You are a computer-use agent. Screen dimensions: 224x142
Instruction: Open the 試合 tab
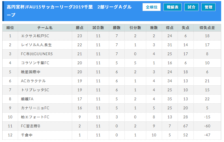point(191,7)
